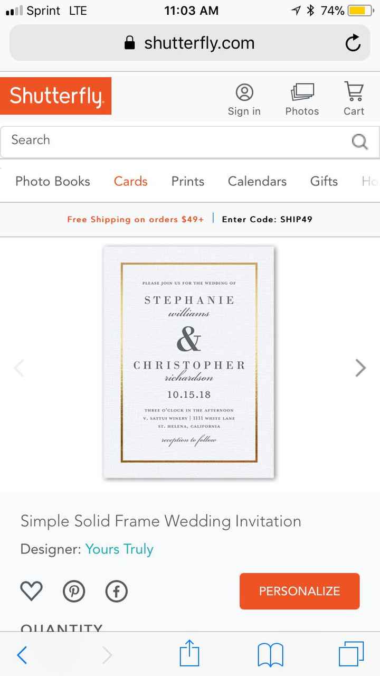This screenshot has width=380, height=676.
Task: Show next product image with right chevron
Action: coord(360,368)
